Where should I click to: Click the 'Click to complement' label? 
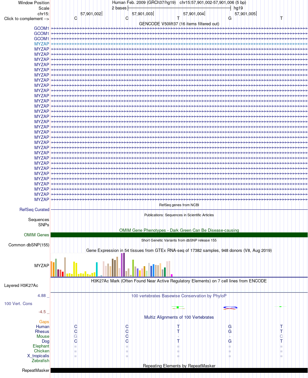point(27,19)
